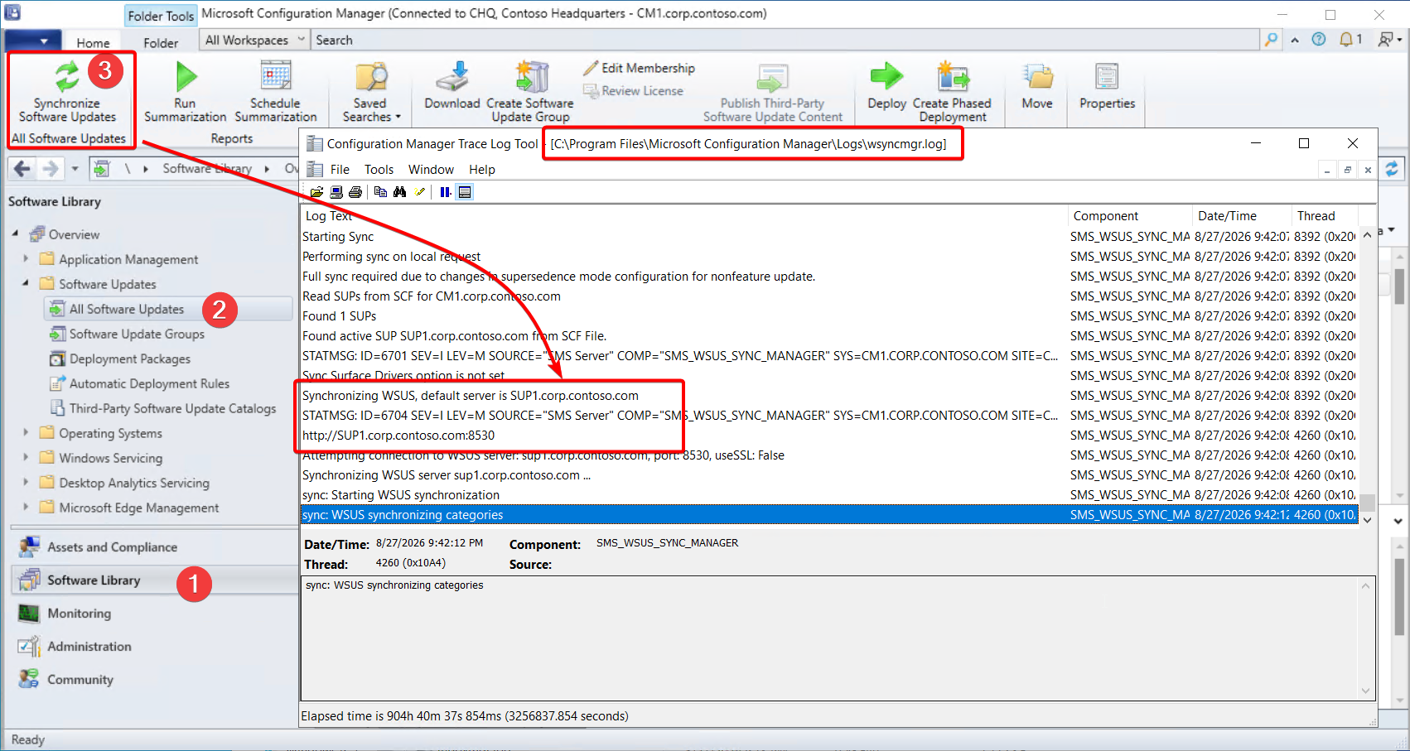Click the ribbon Search input field

pos(785,40)
